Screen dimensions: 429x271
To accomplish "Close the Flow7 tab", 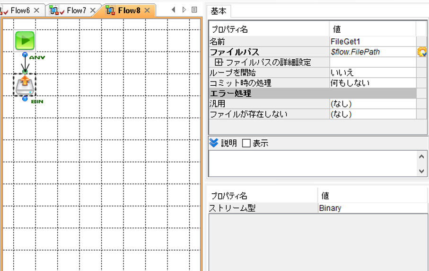I will 93,10.
